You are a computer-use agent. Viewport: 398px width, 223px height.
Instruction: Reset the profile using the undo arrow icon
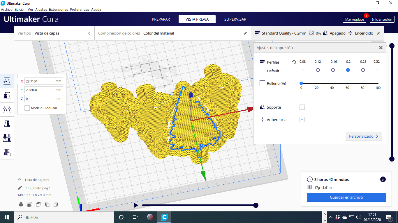[x=294, y=62]
